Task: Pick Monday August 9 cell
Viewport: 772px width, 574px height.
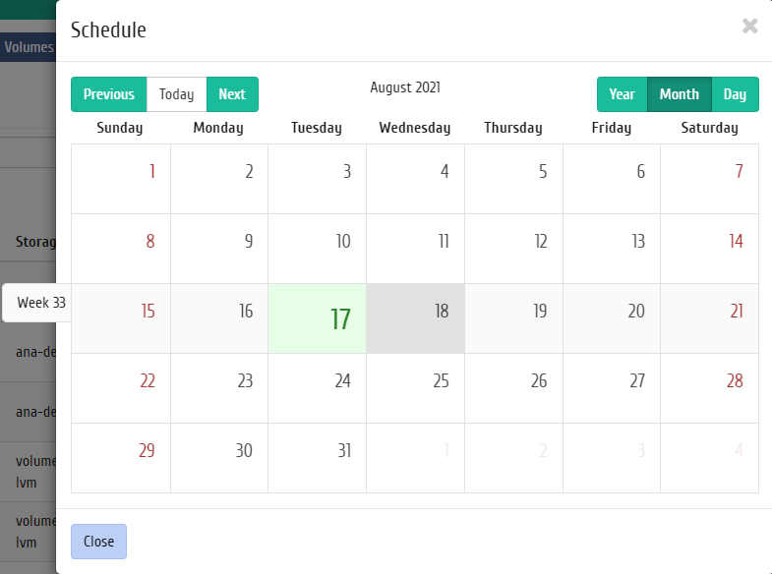Action: click(219, 249)
